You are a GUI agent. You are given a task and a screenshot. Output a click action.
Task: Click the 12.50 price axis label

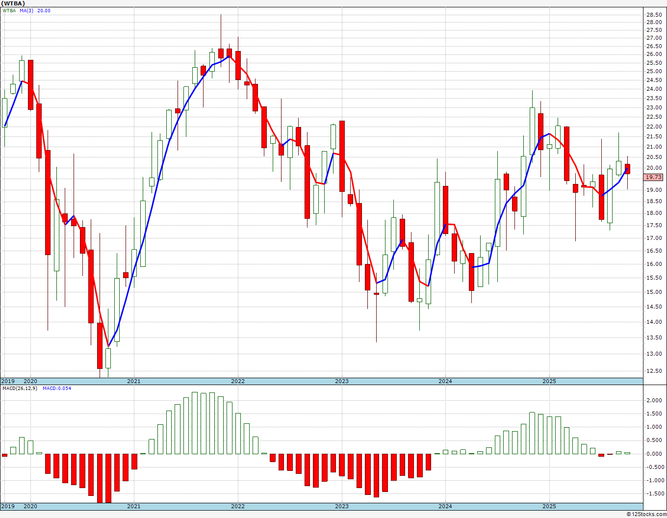654,371
